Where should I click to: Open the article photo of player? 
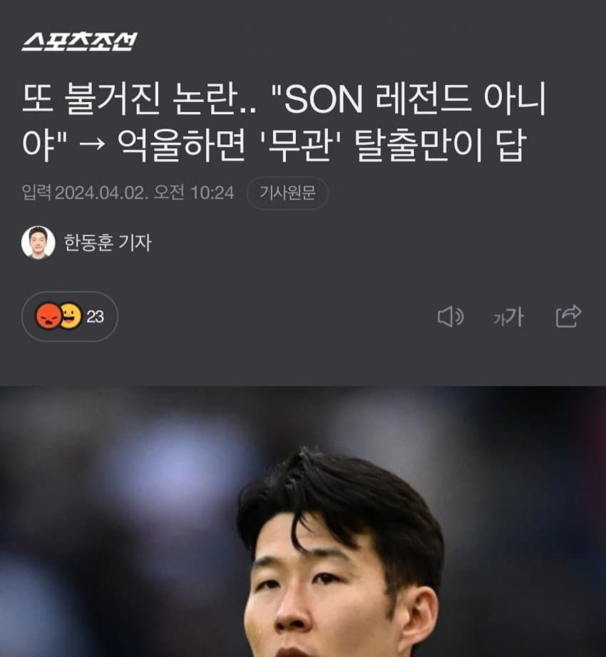point(303,521)
